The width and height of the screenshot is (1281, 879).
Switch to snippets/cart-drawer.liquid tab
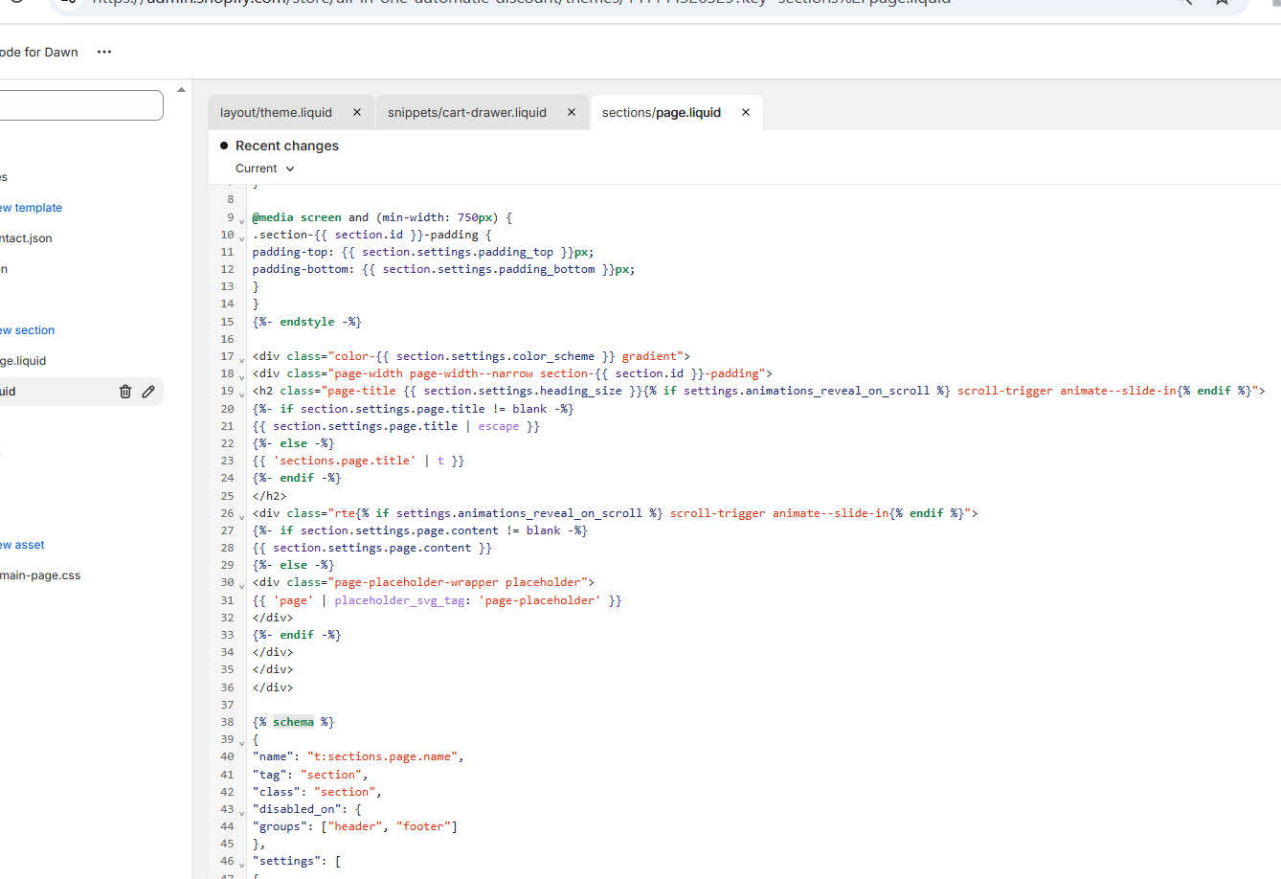(x=467, y=112)
